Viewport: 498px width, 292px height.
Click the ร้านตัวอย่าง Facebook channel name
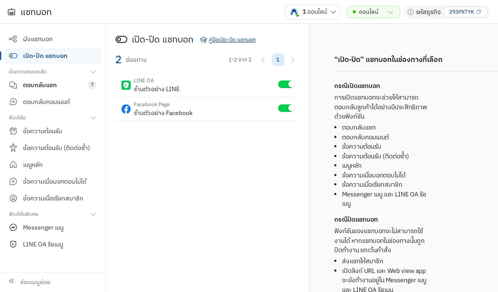(163, 113)
